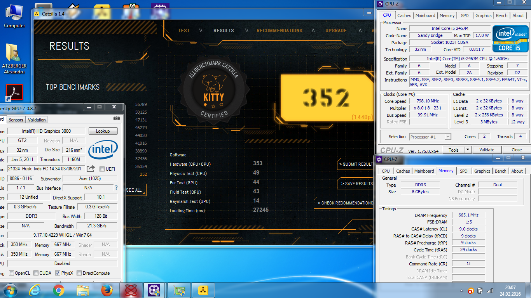Click the power plug tray icon
This screenshot has height=298, width=531.
coord(480,291)
